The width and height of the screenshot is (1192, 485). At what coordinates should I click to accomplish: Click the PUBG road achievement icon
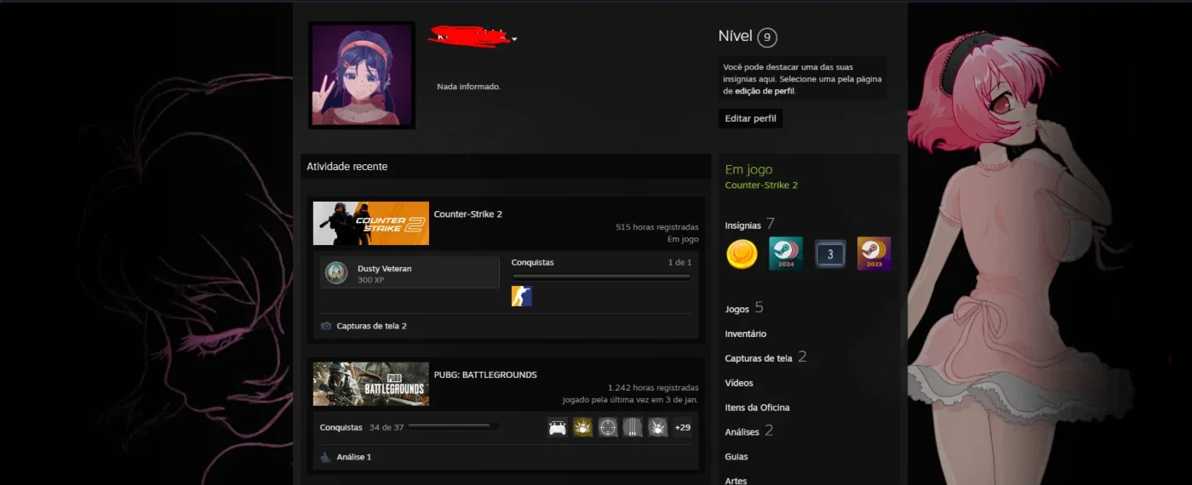click(633, 427)
